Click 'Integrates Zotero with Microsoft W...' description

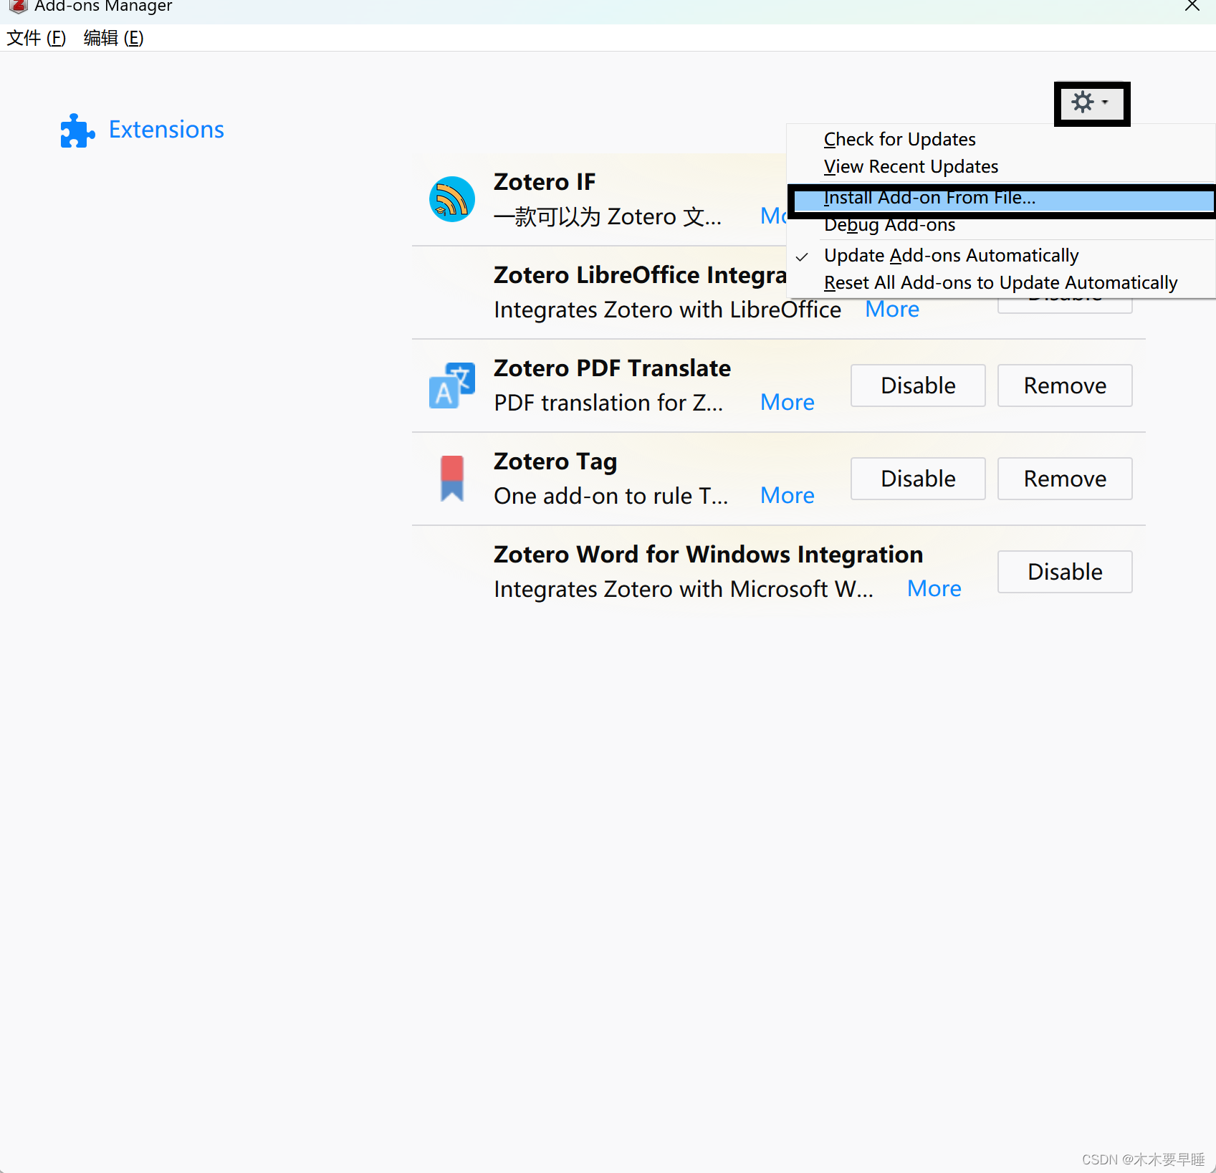[684, 589]
